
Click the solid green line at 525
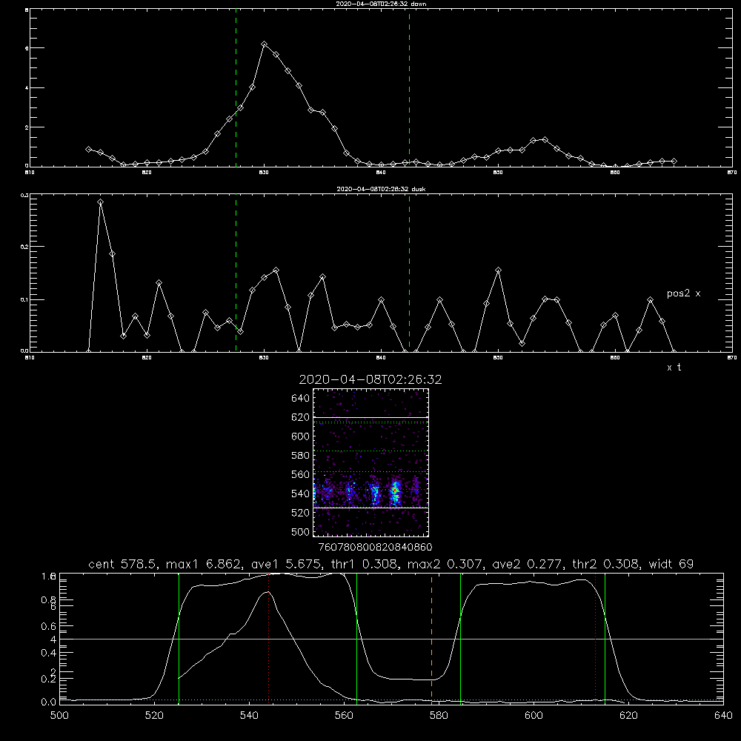tap(179, 638)
